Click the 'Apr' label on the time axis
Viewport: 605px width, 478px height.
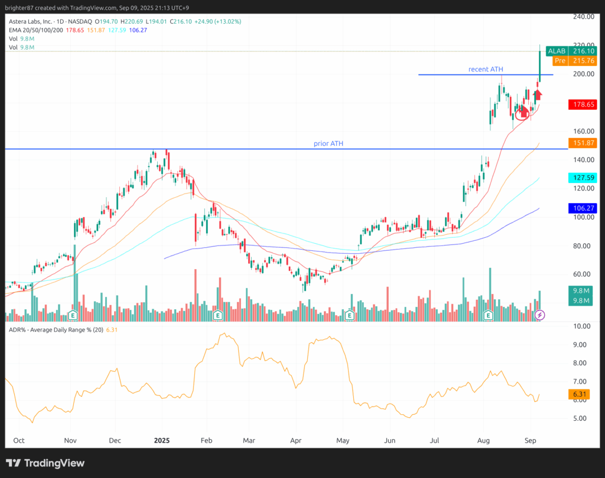click(296, 441)
